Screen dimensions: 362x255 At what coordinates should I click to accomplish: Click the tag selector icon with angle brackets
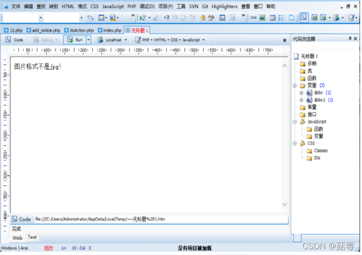[90, 17]
